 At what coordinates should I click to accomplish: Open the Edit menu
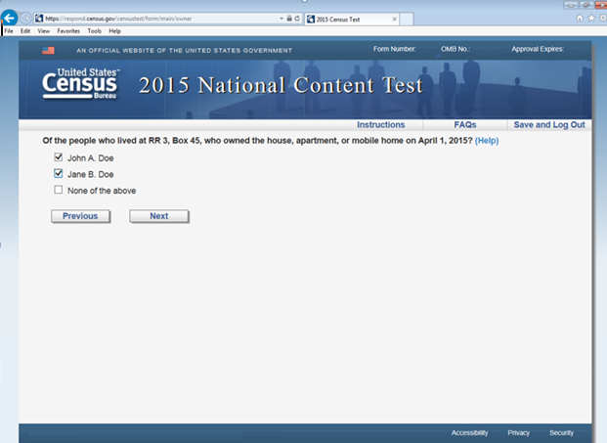point(25,31)
